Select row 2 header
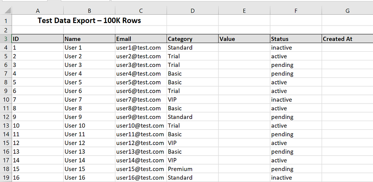Image resolution: width=373 pixels, height=182 pixels. 6,30
